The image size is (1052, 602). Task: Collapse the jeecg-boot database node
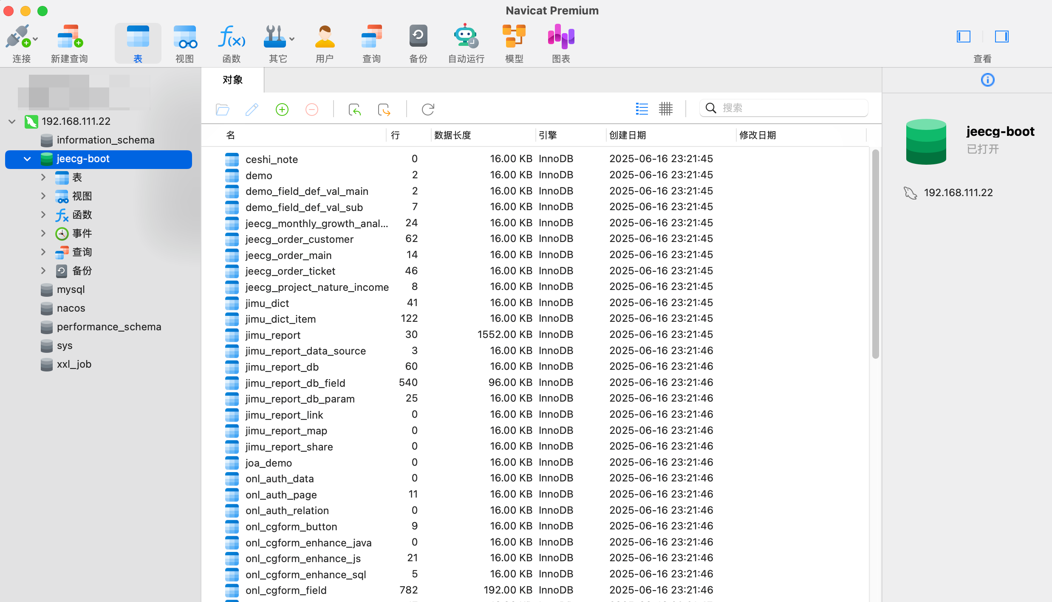(x=27, y=159)
